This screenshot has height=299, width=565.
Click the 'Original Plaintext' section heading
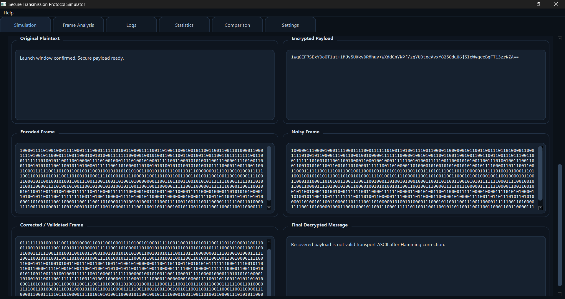(40, 38)
